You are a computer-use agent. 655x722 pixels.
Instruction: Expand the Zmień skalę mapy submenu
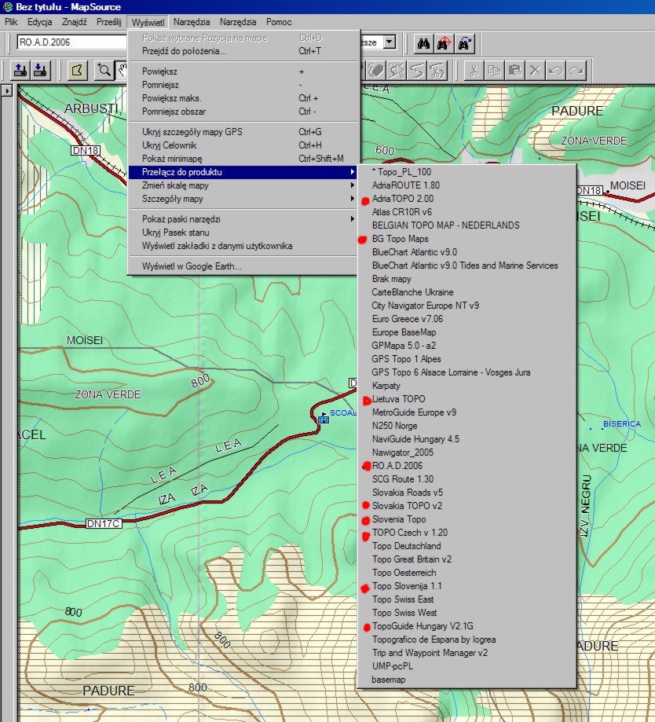(x=243, y=185)
